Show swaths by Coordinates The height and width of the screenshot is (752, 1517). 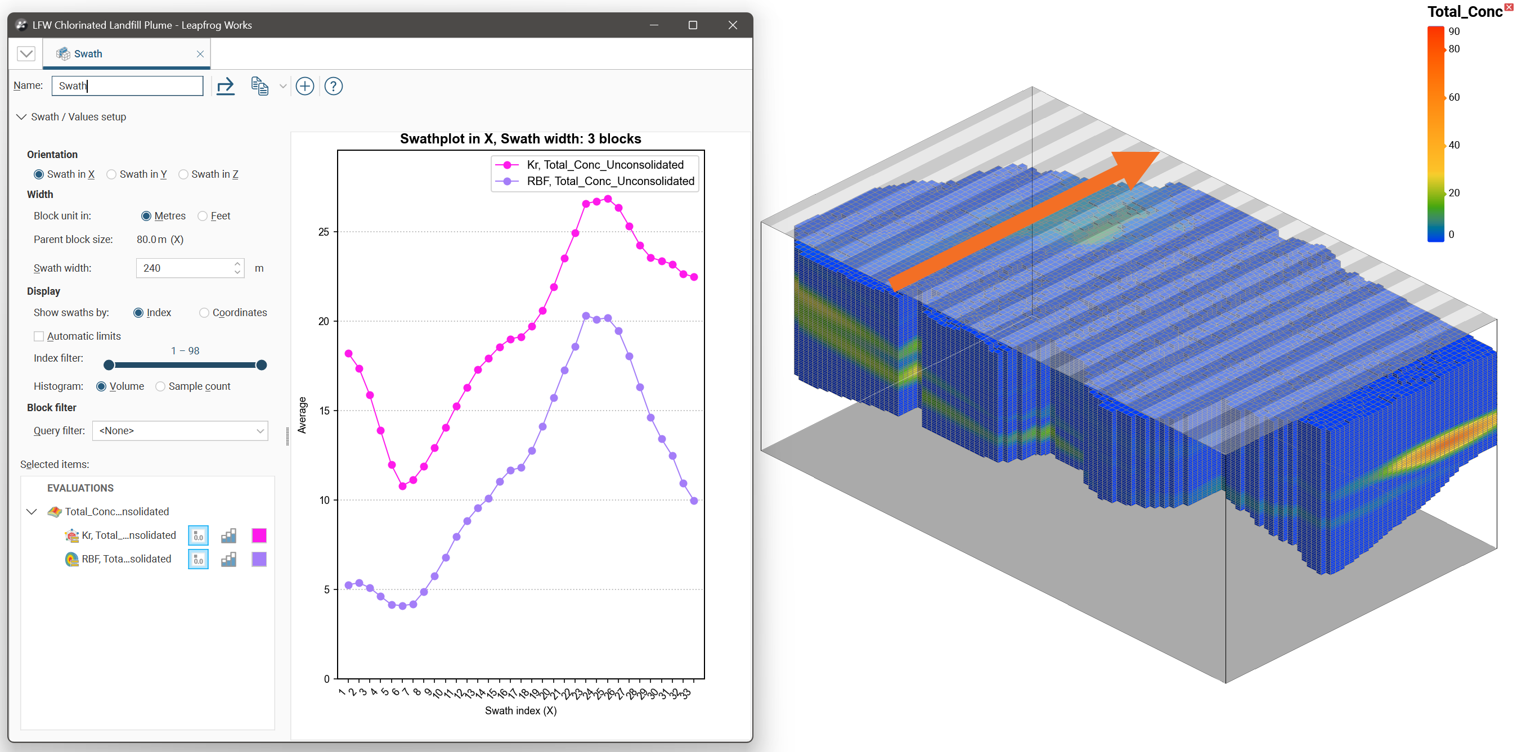click(204, 313)
